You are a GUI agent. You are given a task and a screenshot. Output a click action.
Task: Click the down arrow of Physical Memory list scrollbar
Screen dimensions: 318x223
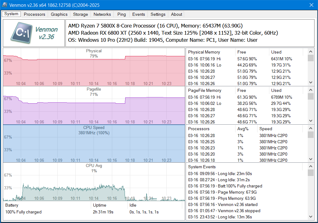pyautogui.click(x=311, y=82)
